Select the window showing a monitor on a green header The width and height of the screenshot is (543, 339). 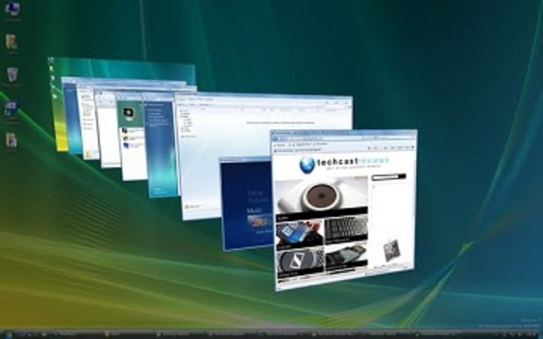tap(130, 135)
